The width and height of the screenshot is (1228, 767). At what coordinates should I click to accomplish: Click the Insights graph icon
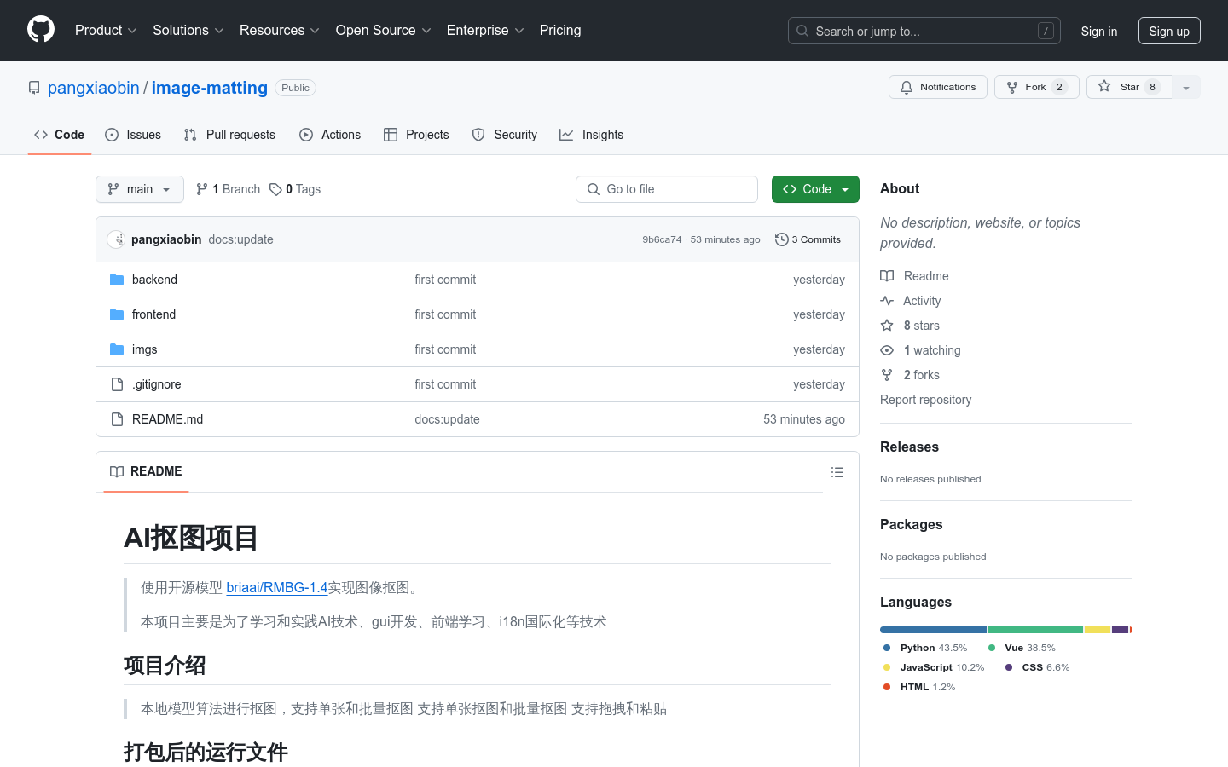tap(566, 135)
